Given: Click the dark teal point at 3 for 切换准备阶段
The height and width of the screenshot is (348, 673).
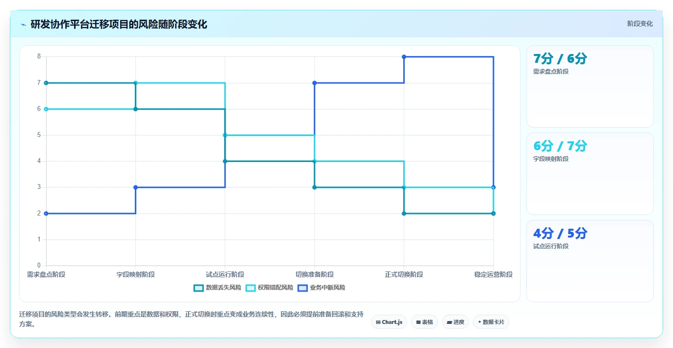Looking at the screenshot, I should [x=314, y=187].
